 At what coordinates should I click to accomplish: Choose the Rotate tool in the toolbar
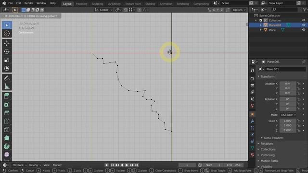tap(7, 51)
